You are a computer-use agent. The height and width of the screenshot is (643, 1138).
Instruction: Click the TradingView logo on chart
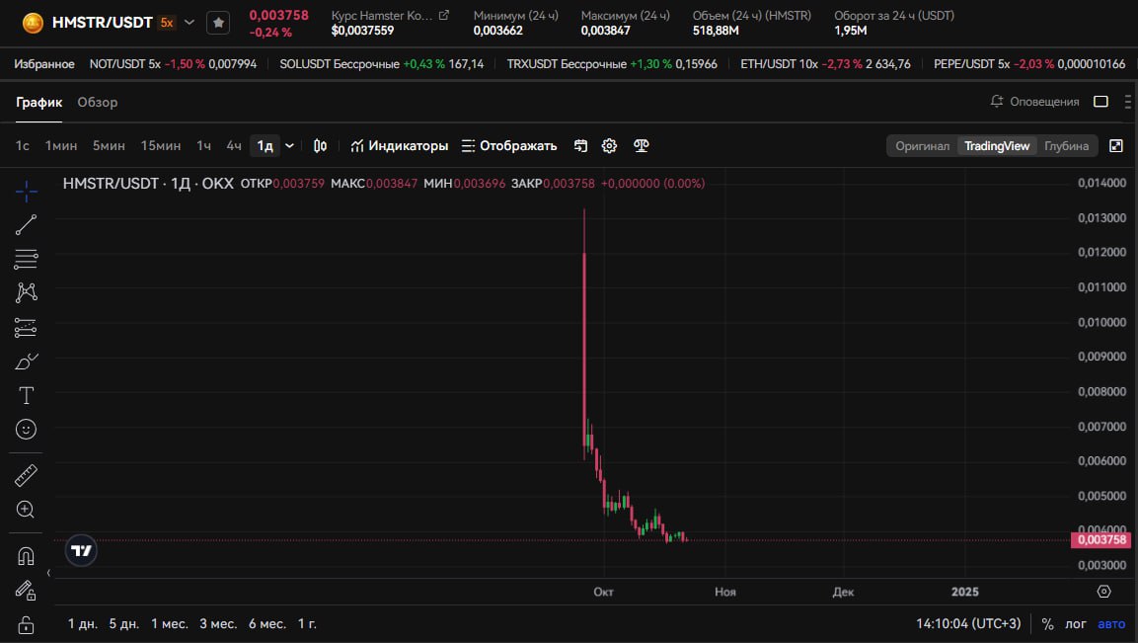pos(81,551)
